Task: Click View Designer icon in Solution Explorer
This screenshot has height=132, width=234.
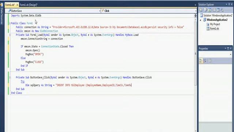Action: [218, 10]
